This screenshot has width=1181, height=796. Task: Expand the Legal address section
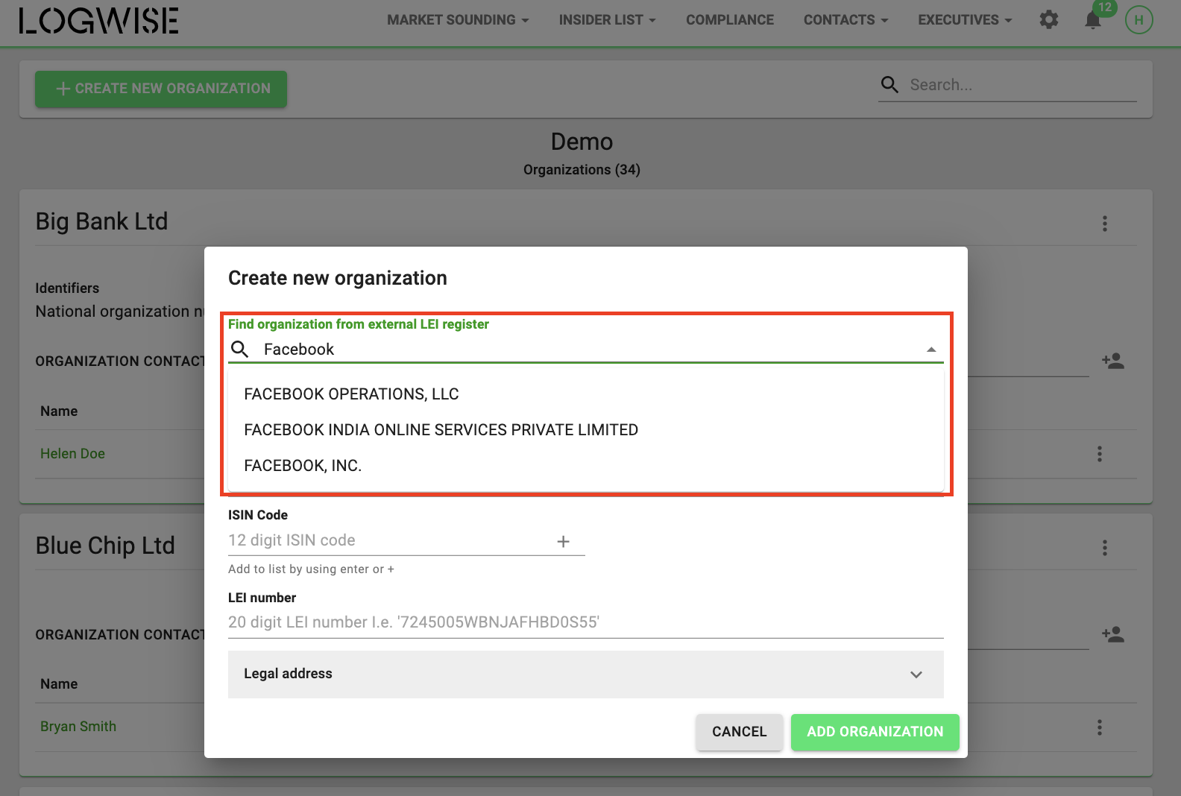point(586,675)
